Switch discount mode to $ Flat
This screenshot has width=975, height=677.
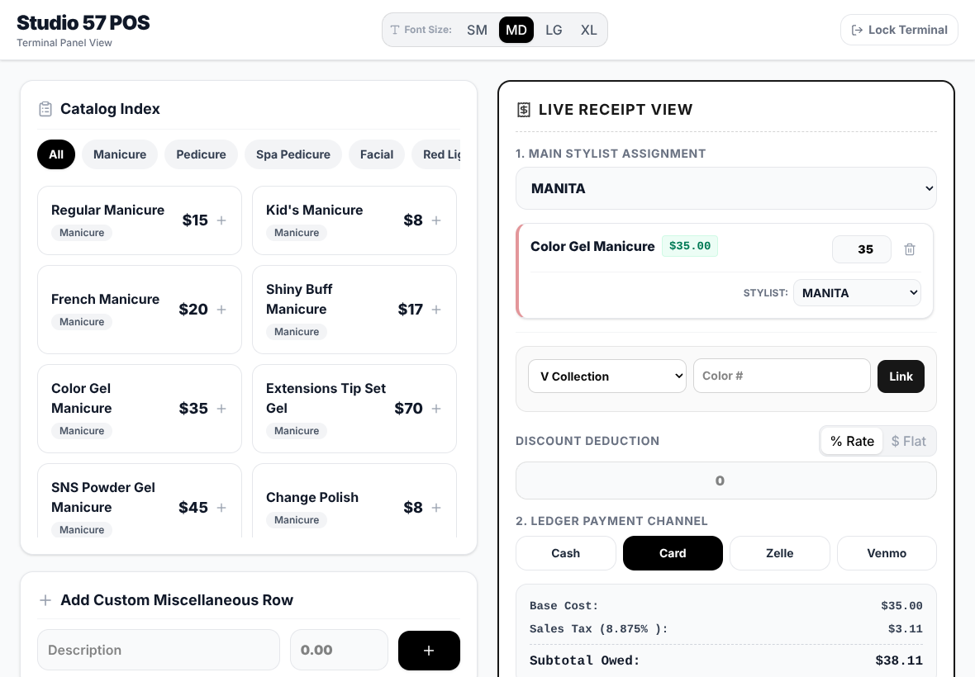[x=908, y=441]
